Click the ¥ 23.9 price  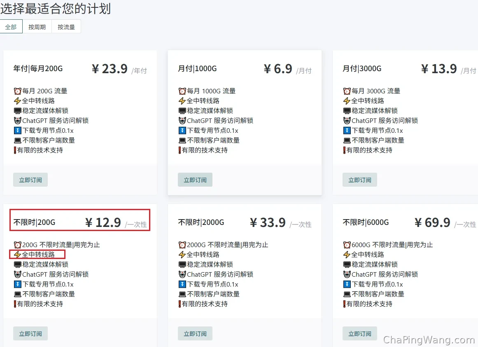[x=110, y=69]
